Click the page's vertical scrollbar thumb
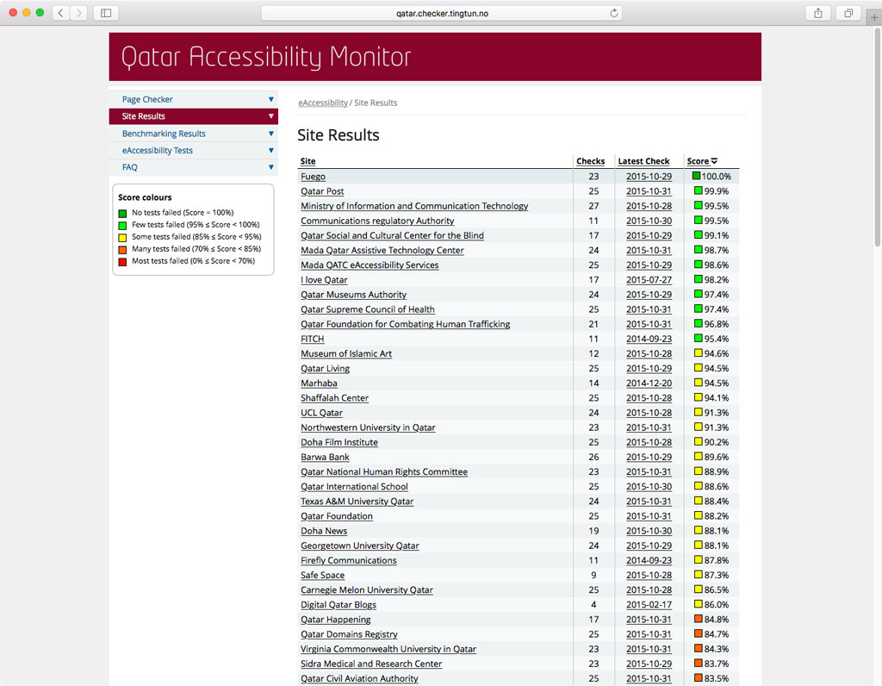This screenshot has width=882, height=686. 877,137
